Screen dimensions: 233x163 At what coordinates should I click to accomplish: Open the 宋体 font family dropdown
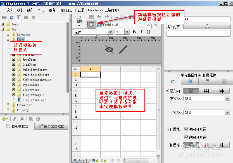click(111, 32)
